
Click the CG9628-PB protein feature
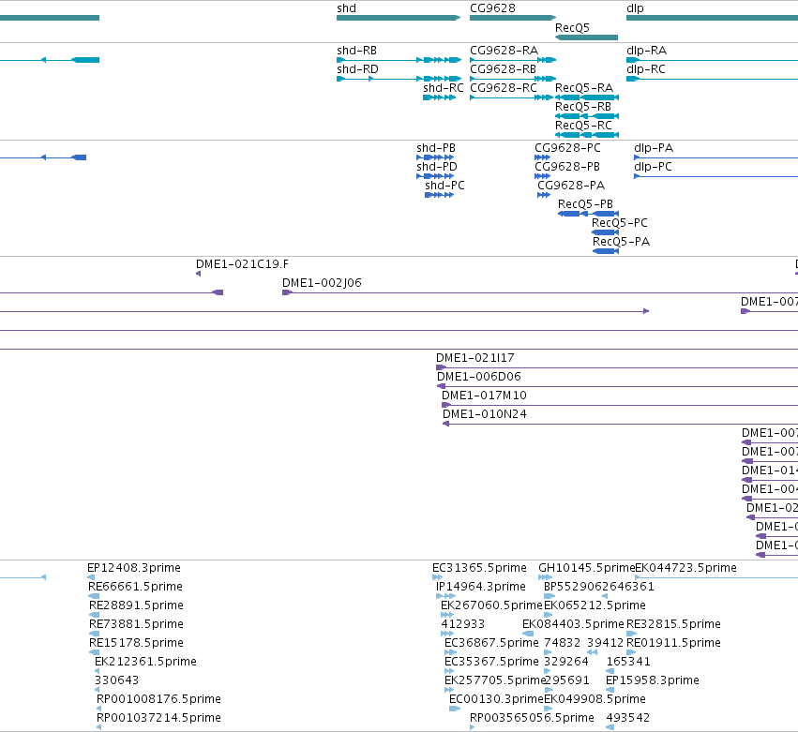click(543, 176)
